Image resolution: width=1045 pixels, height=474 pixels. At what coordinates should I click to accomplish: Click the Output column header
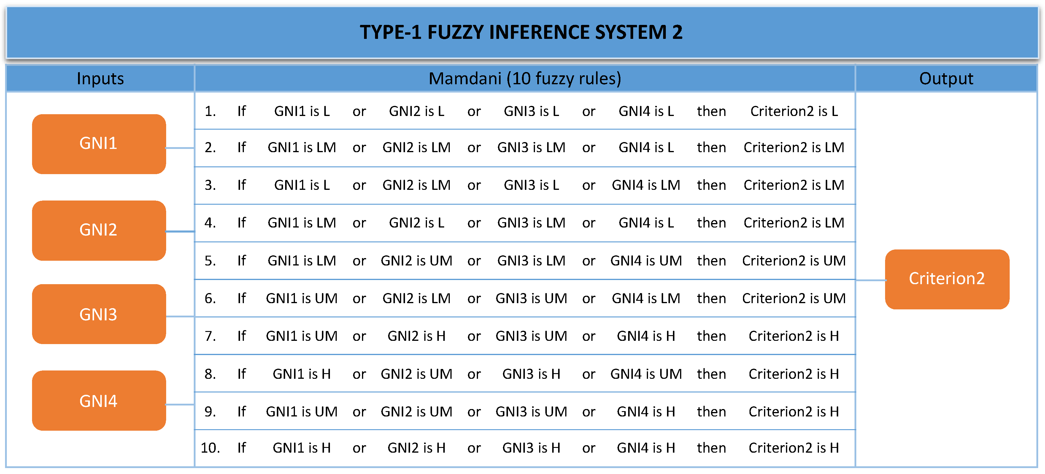point(946,78)
